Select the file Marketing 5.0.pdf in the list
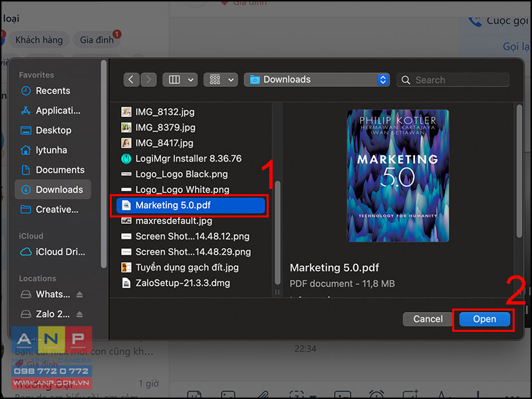Image resolution: width=532 pixels, height=399 pixels. (x=191, y=205)
